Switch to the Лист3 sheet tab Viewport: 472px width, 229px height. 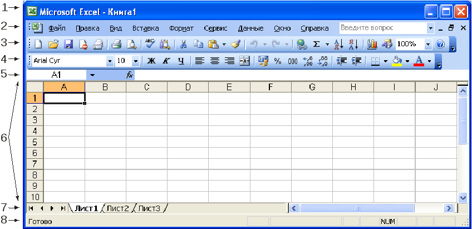(149, 208)
